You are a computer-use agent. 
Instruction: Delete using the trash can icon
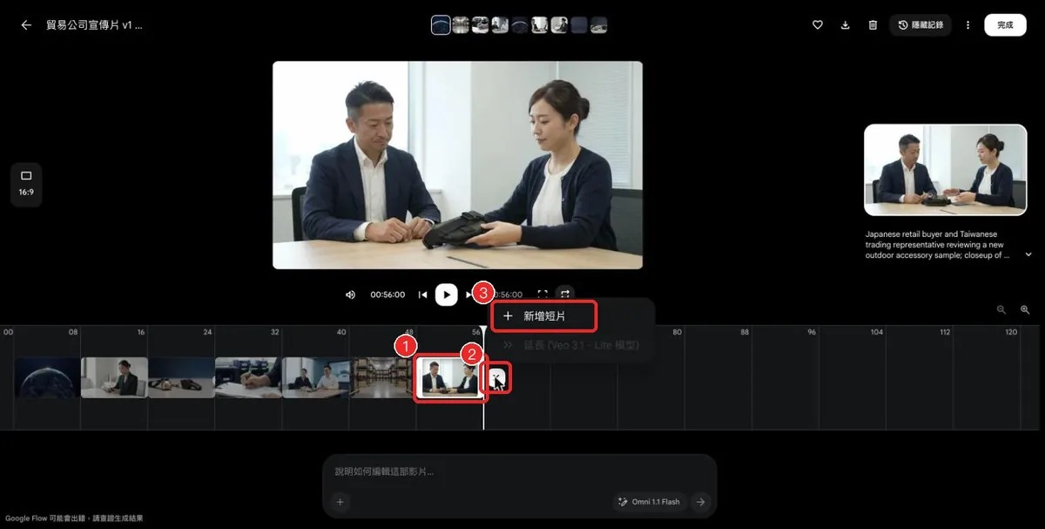[873, 25]
